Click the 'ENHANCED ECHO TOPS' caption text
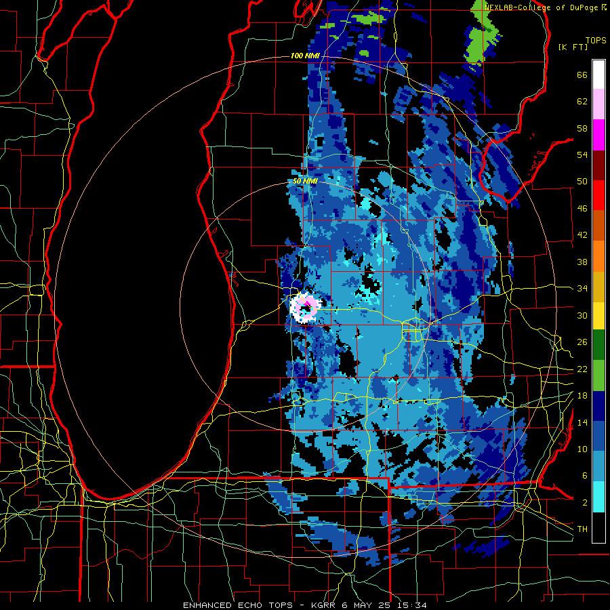Image resolution: width=610 pixels, height=610 pixels. tap(238, 605)
